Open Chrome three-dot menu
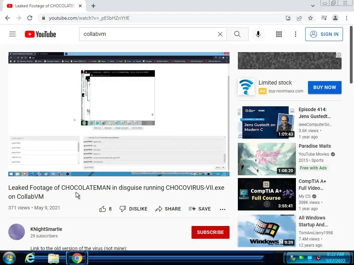 pos(346,18)
